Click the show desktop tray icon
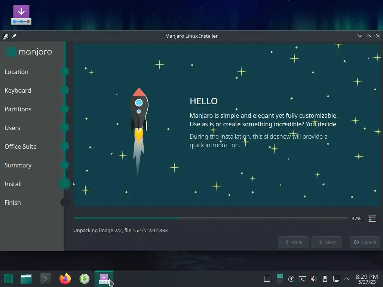Image resolution: width=383 pixels, height=287 pixels. point(267,279)
